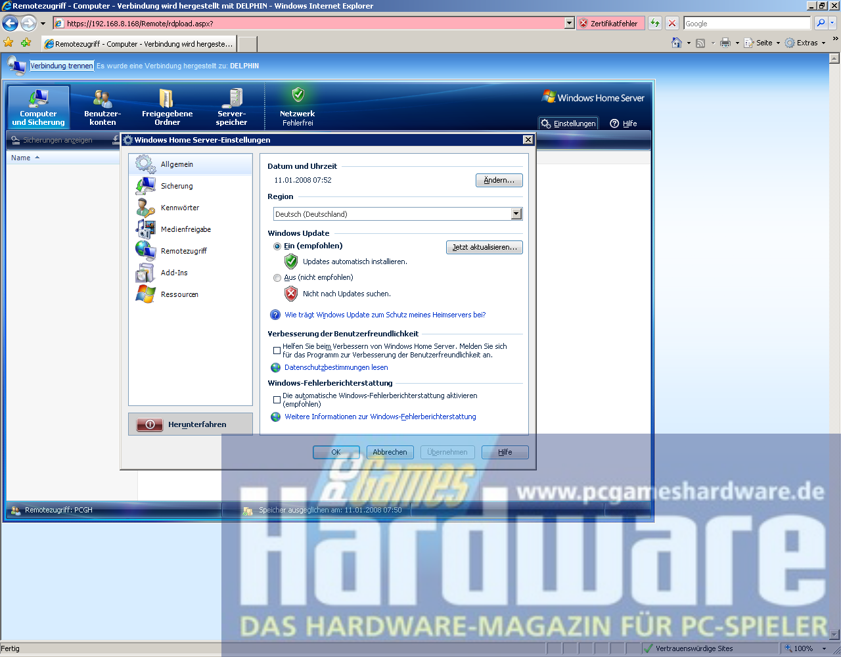Click OK in settings dialog
The image size is (841, 657).
(336, 452)
